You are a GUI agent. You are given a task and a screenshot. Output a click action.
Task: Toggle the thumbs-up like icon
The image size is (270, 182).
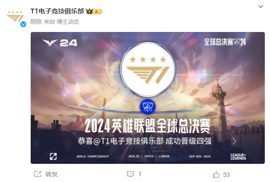216,174
